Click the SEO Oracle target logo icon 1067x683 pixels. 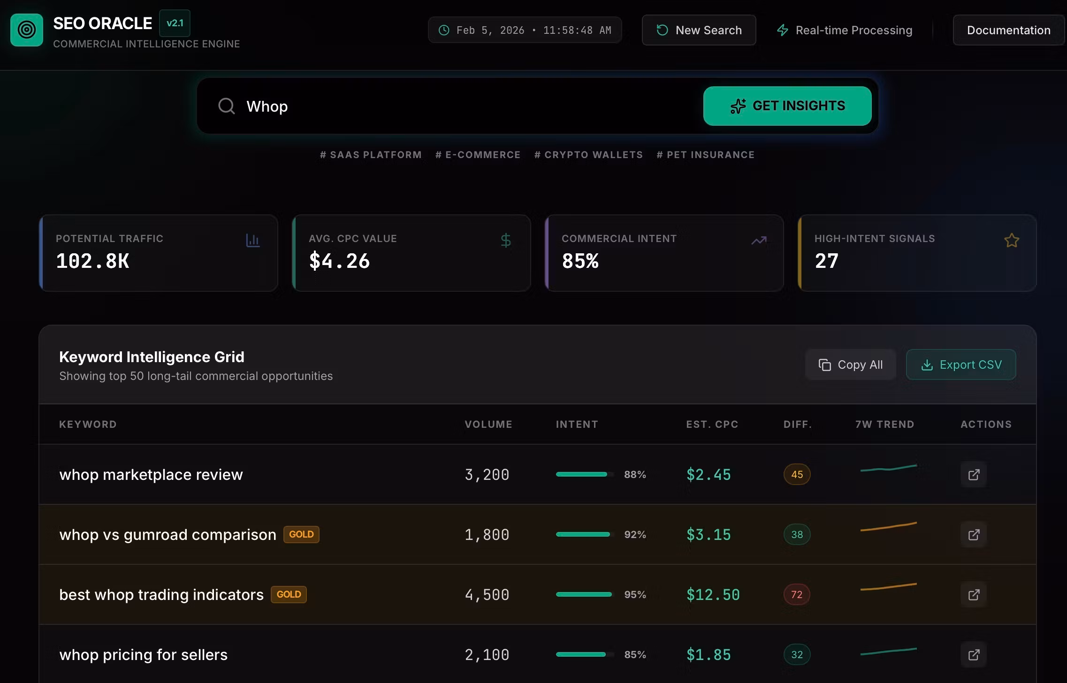point(27,30)
